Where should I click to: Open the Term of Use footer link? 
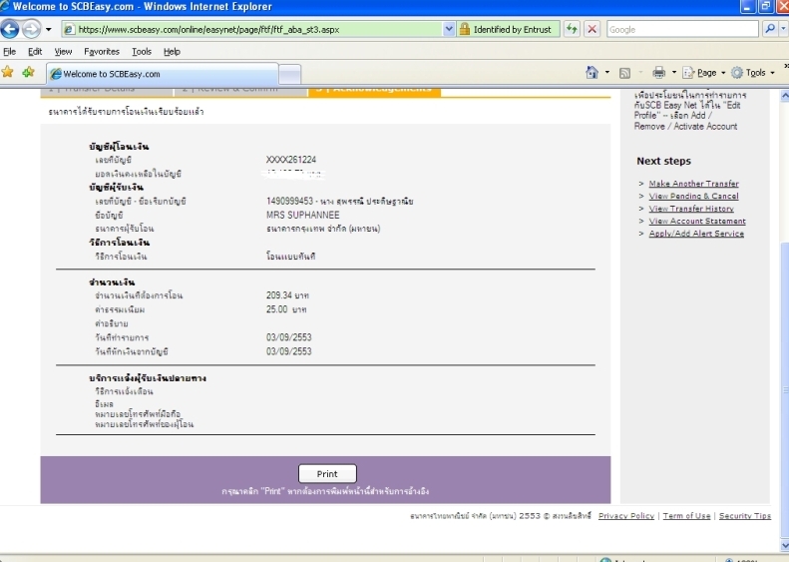[686, 516]
